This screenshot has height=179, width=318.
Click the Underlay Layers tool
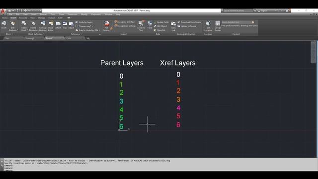(84, 22)
